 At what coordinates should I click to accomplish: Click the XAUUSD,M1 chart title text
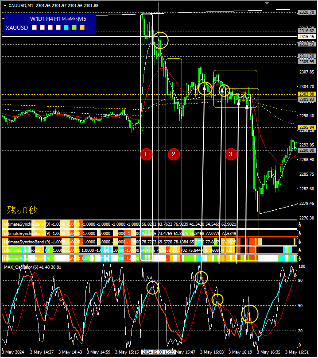21,6
